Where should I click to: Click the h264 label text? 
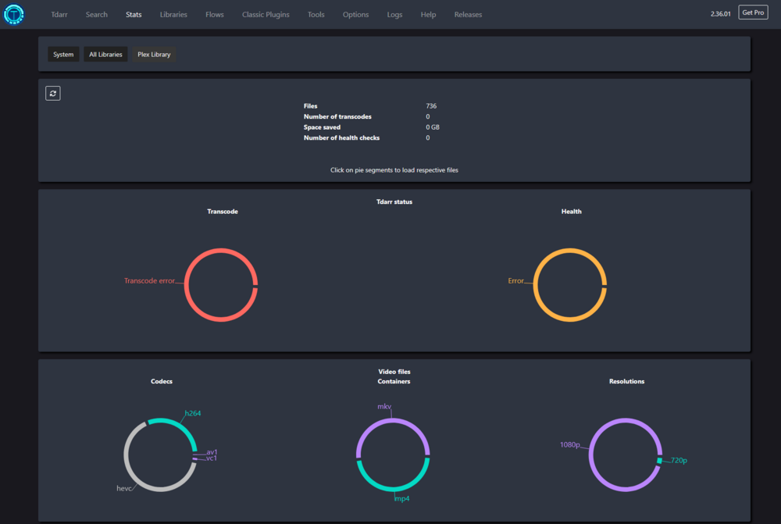(x=193, y=413)
